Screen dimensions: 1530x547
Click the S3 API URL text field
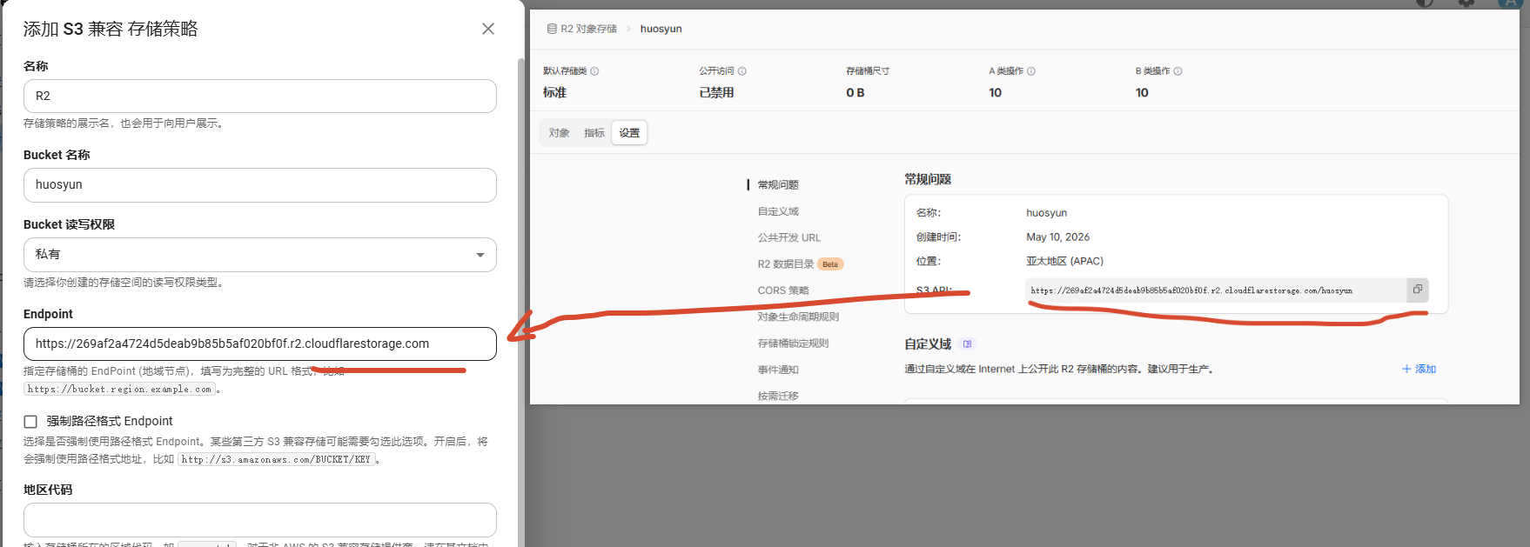(x=1216, y=290)
